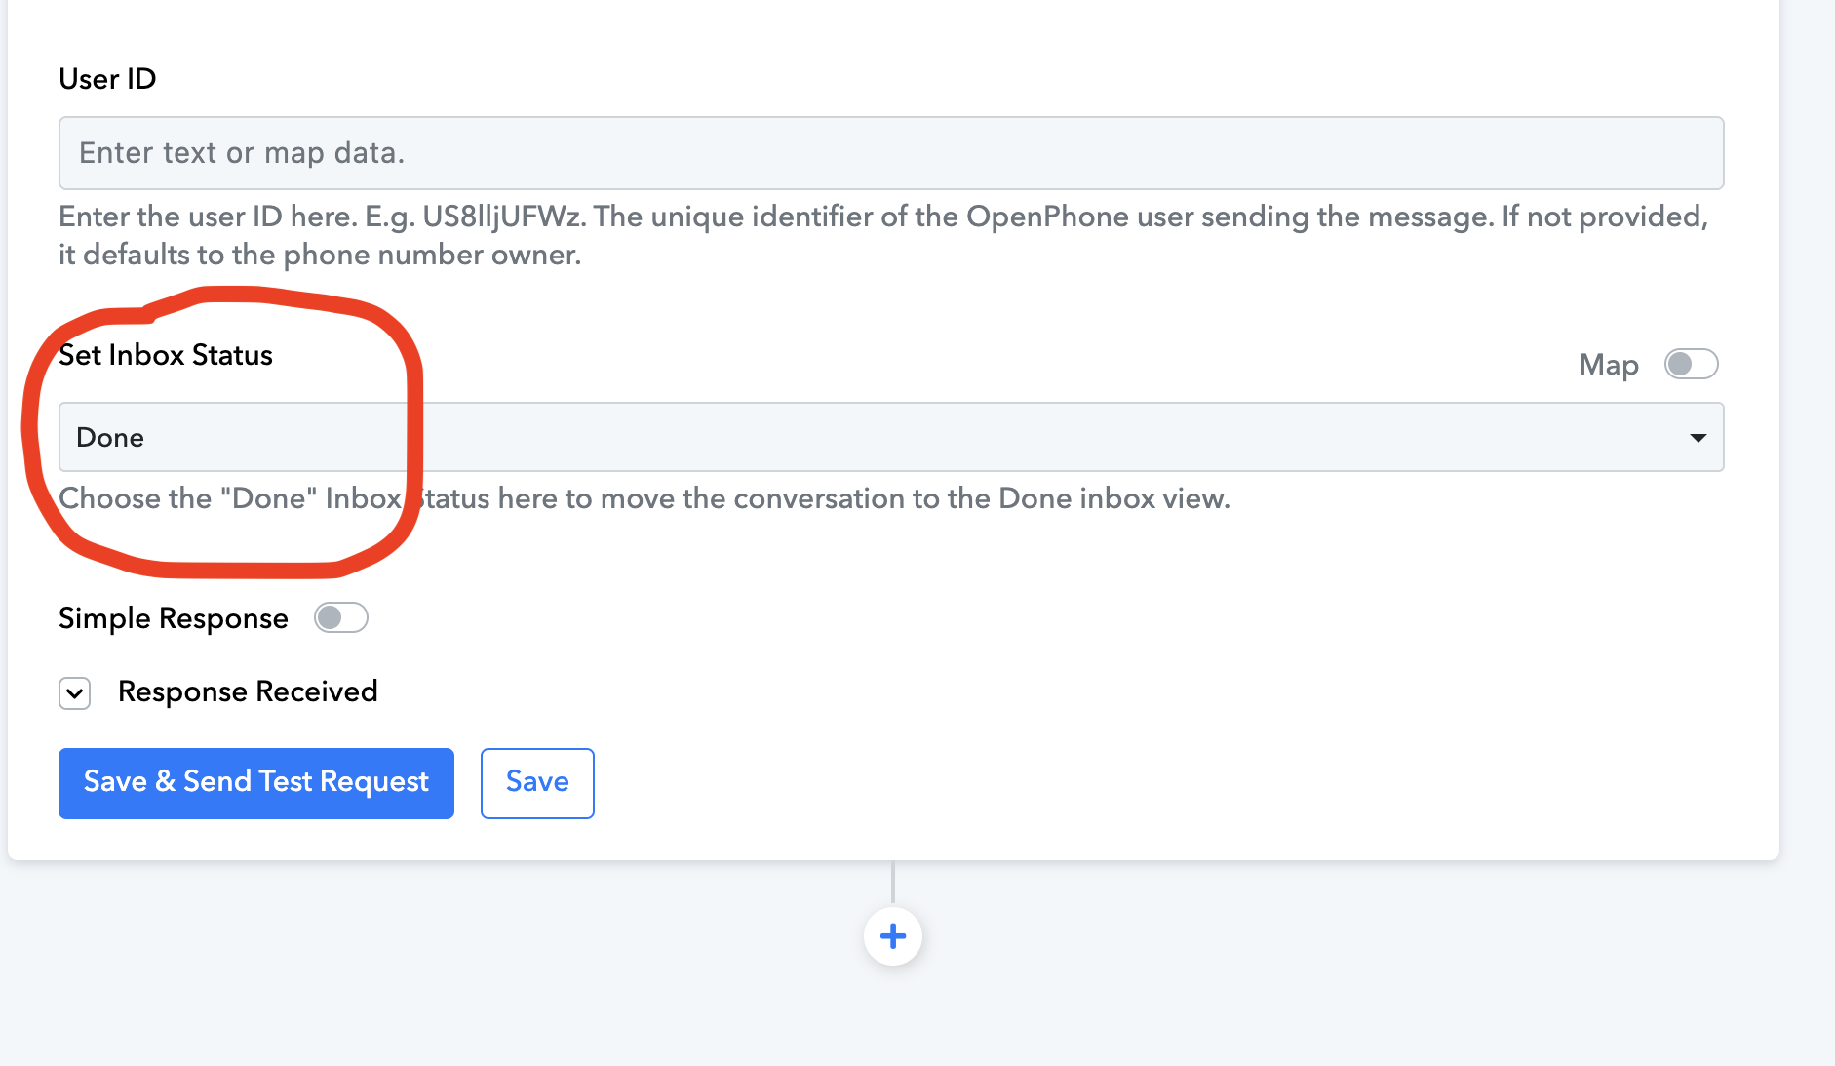Click the User ID field label

(107, 79)
